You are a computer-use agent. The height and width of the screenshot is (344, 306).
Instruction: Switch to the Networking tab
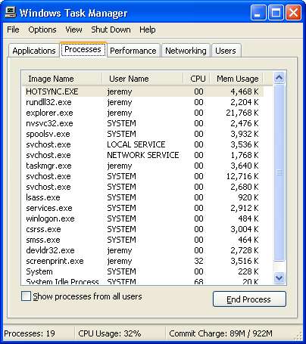click(186, 51)
